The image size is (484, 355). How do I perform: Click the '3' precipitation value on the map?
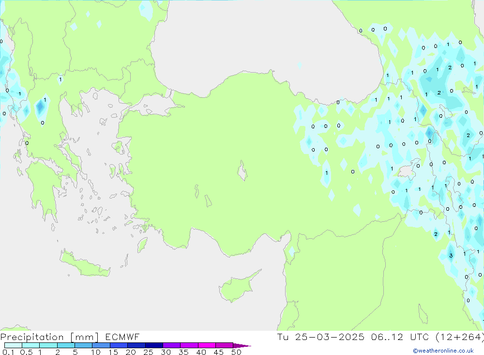(451, 256)
